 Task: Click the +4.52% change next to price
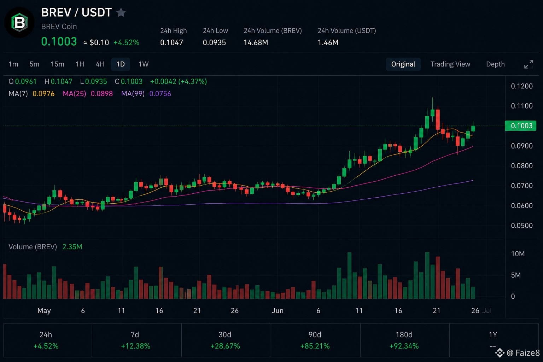click(x=126, y=42)
